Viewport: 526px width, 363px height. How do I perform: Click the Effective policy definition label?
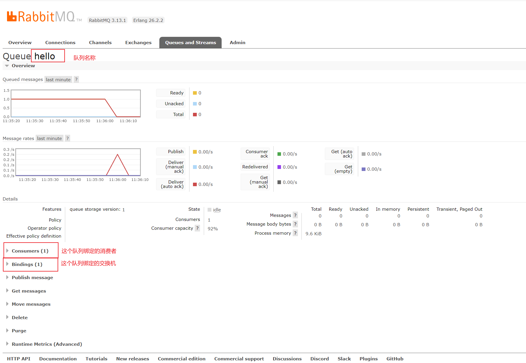click(34, 236)
